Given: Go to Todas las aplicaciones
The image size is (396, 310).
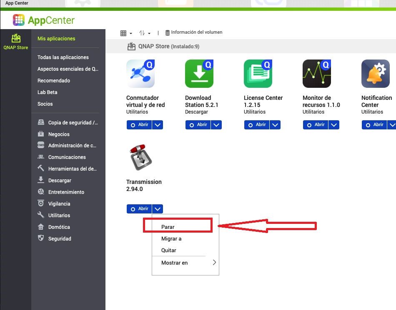Looking at the screenshot, I should [63, 57].
